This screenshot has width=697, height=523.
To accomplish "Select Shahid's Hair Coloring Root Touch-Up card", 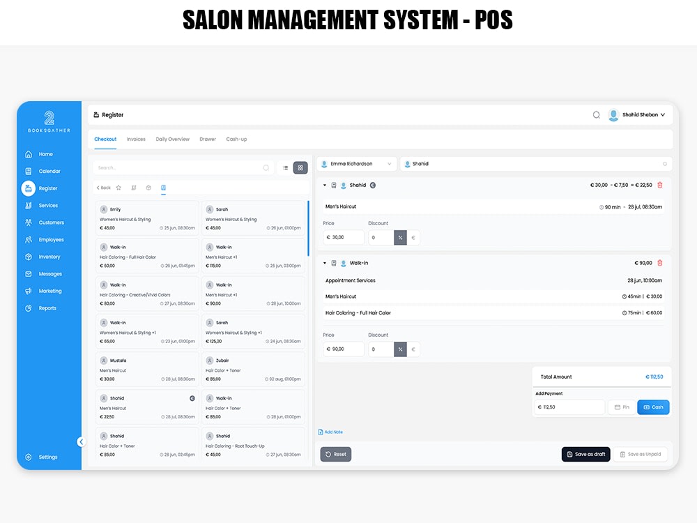I will point(253,445).
